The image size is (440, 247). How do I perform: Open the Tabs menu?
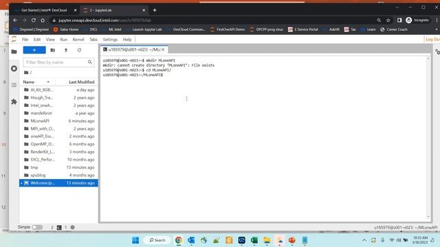click(93, 40)
